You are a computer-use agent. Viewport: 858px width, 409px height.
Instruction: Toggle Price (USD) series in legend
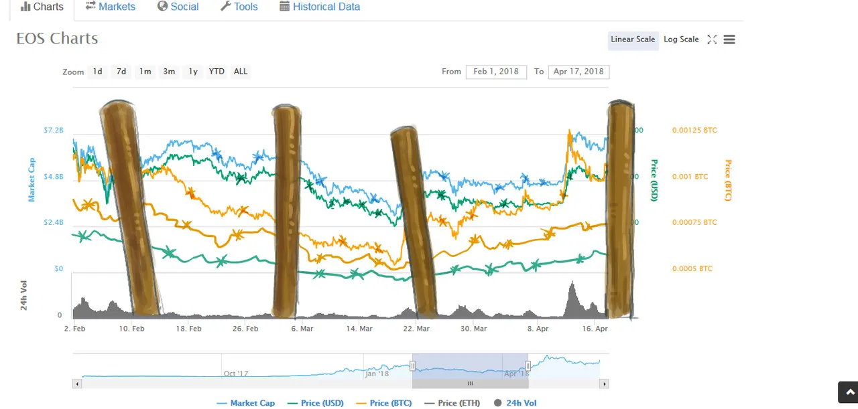315,403
